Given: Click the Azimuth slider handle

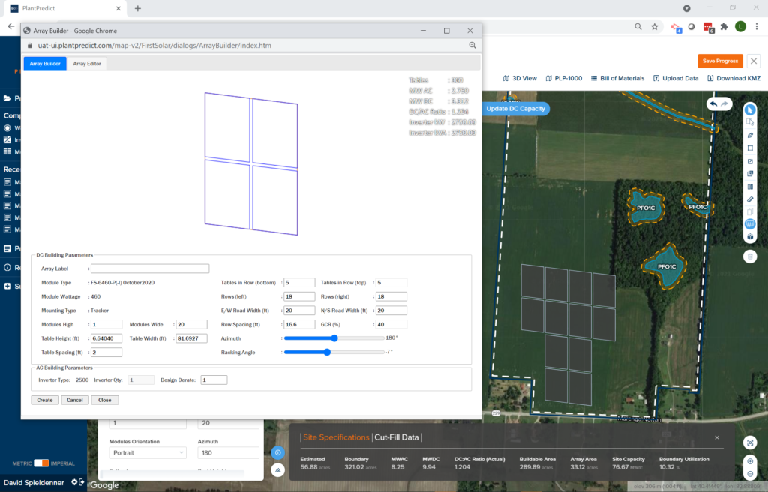Looking at the screenshot, I should (334, 338).
